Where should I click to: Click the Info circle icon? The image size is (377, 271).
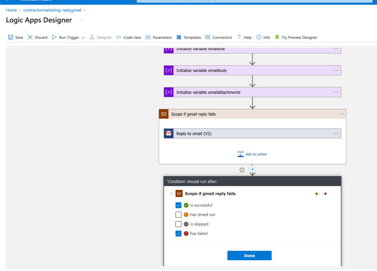258,37
